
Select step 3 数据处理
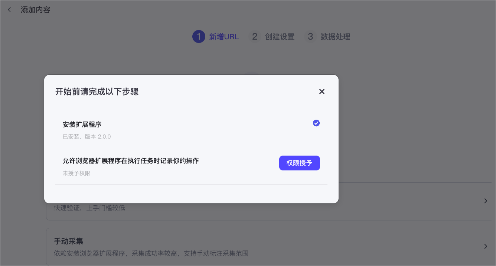coord(327,37)
